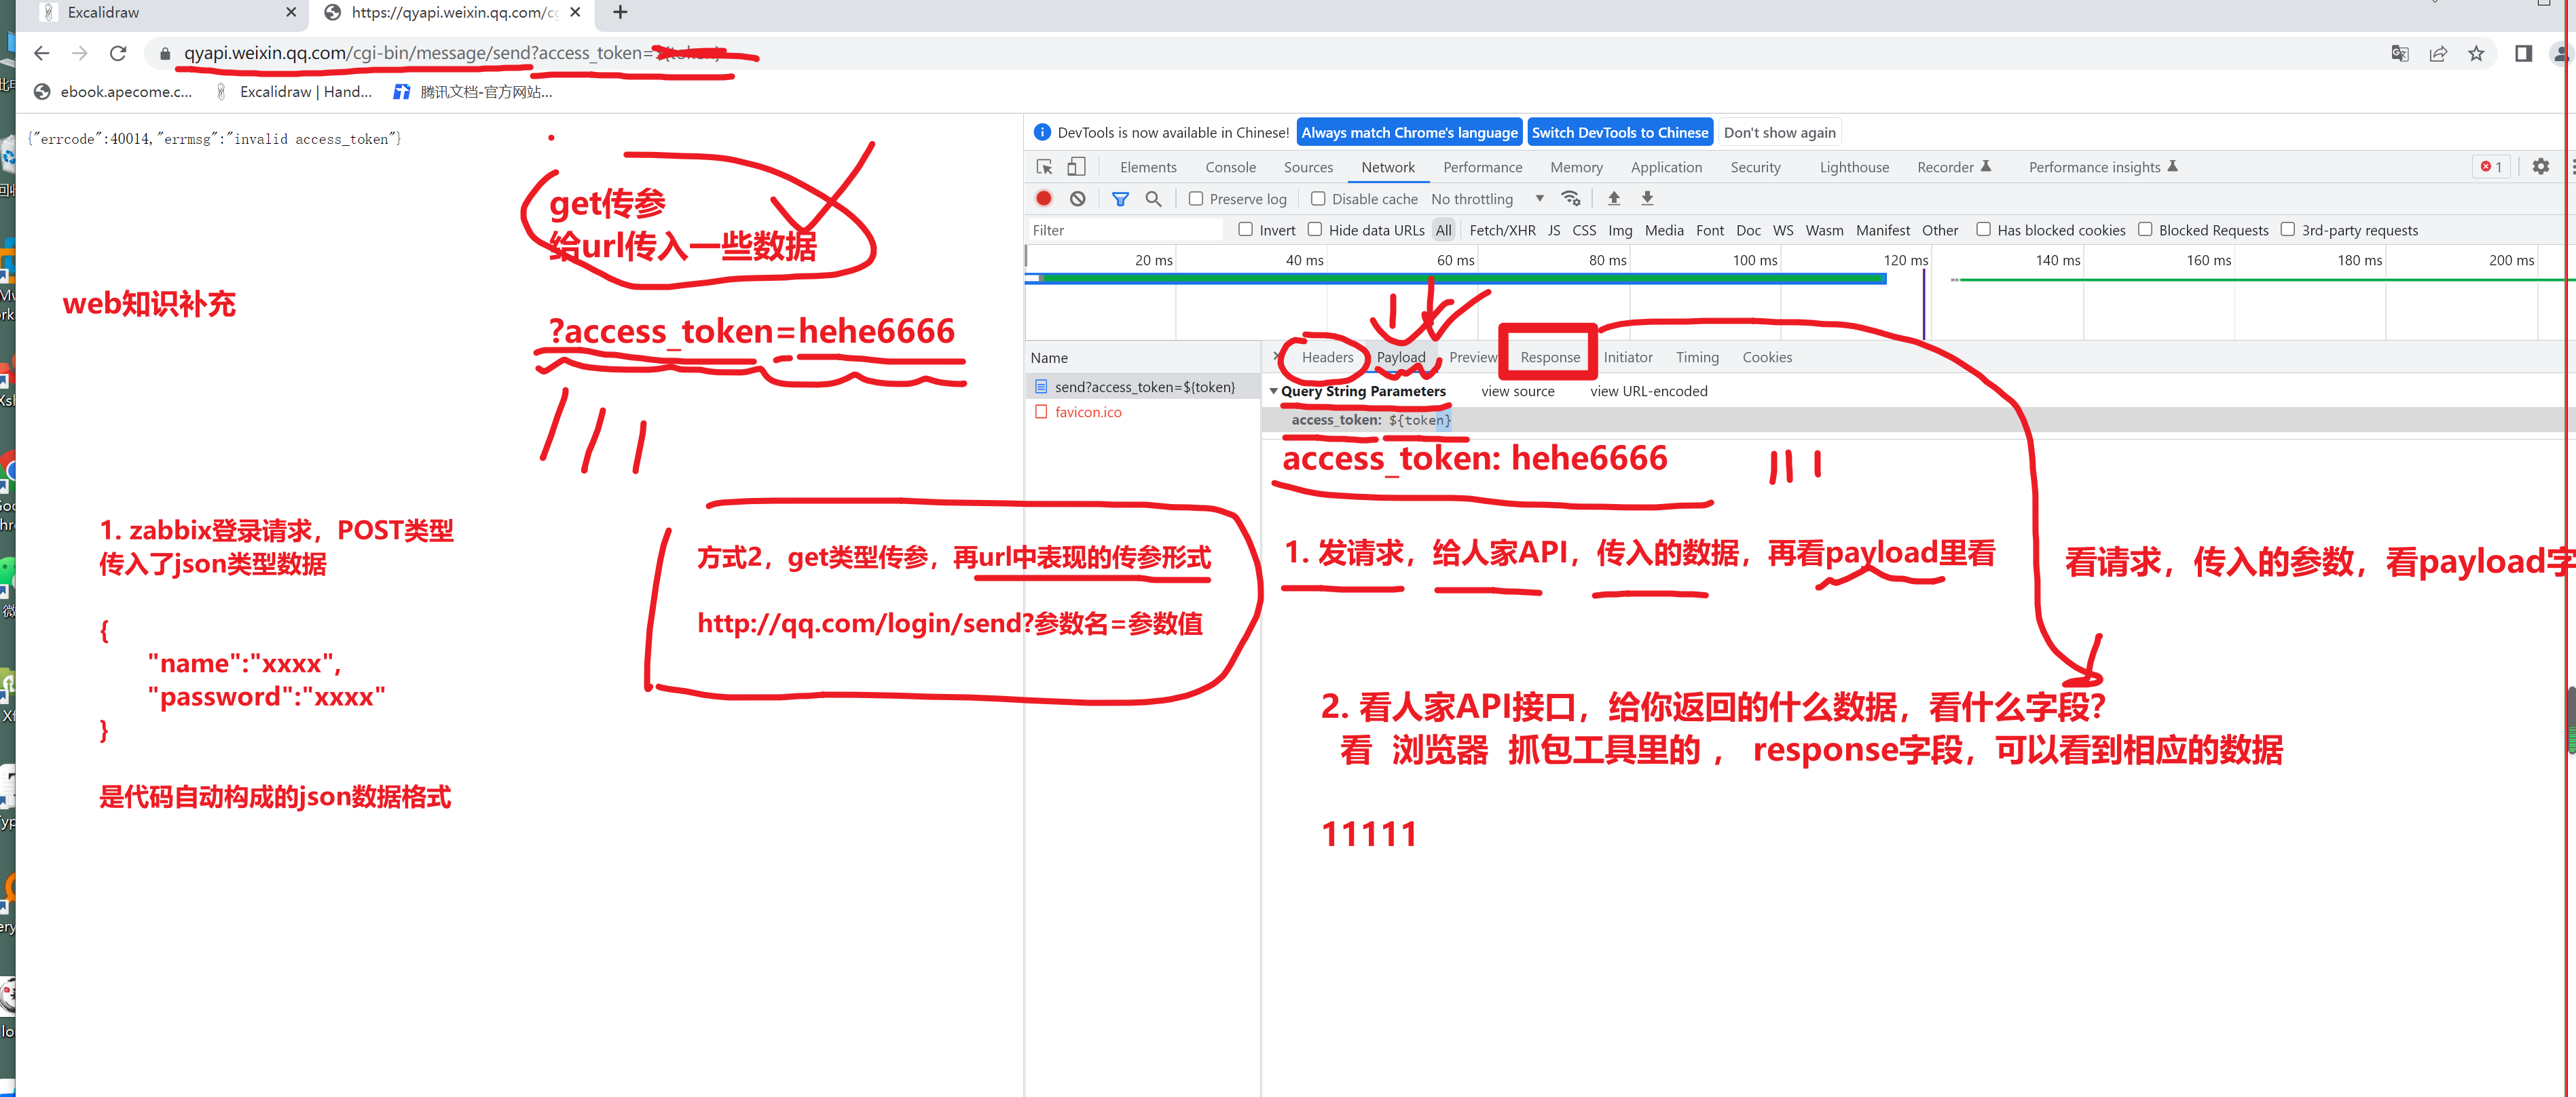Clear the network log
The image size is (2576, 1097).
click(x=1077, y=199)
